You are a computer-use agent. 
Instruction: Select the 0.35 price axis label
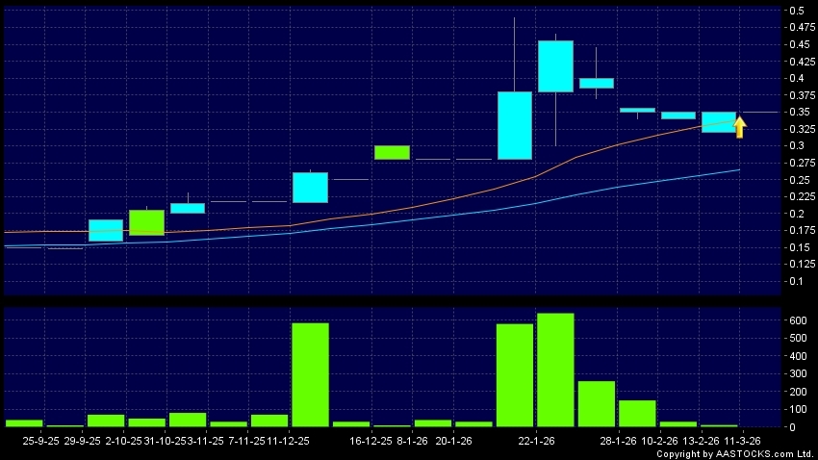797,112
